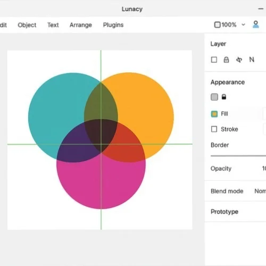Screen dimensions: 266x266
Task: Minimize the Lunacy window
Action: 261,9
